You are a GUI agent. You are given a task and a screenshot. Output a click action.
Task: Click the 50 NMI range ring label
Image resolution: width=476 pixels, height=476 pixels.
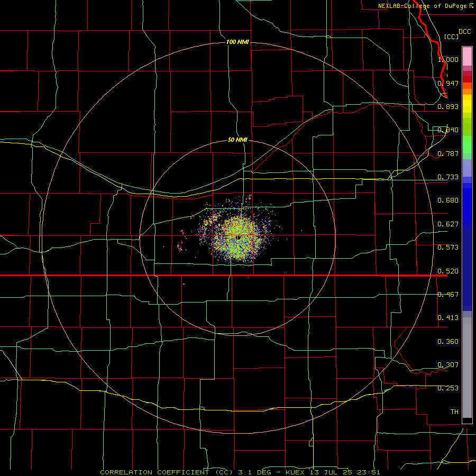tap(237, 140)
